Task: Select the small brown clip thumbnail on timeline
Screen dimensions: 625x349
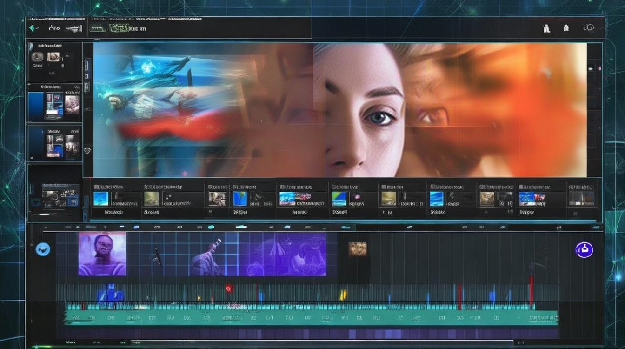Action: tap(358, 249)
